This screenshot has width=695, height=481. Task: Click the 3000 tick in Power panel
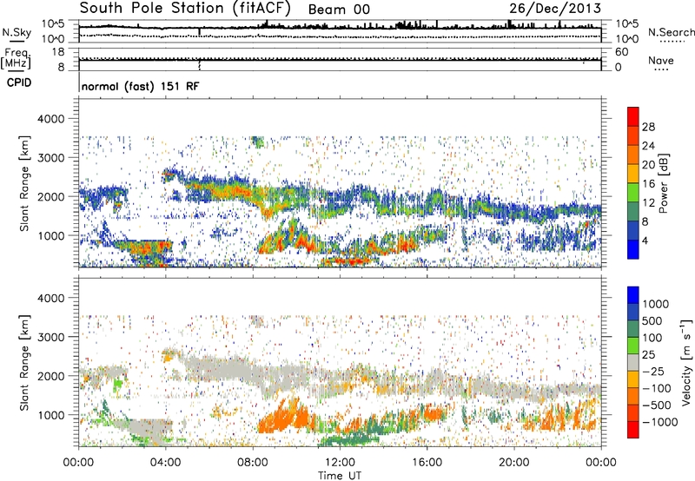coord(50,158)
